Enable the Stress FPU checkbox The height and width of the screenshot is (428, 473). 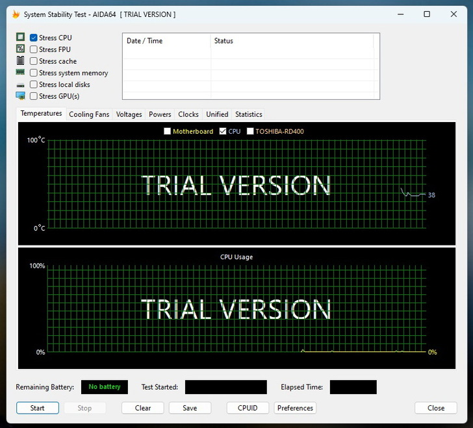click(x=34, y=49)
